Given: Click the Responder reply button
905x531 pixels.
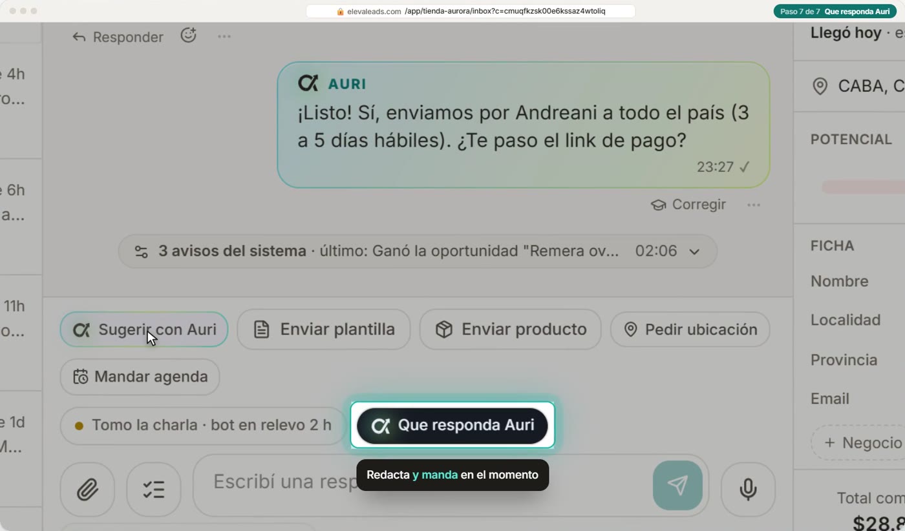Looking at the screenshot, I should (118, 37).
